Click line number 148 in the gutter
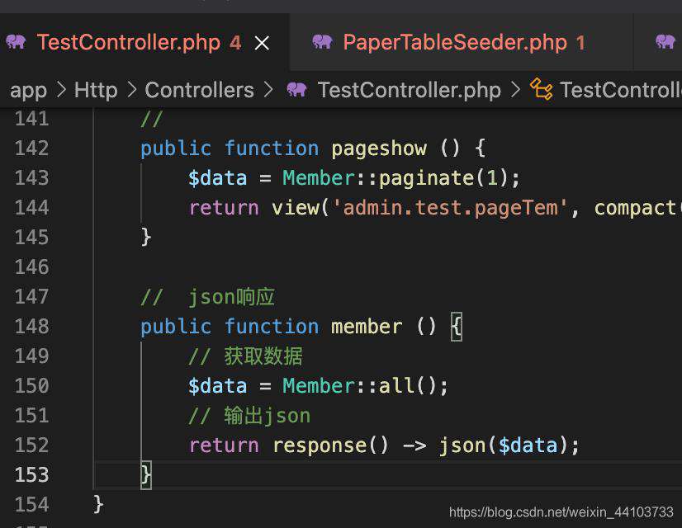 (31, 327)
